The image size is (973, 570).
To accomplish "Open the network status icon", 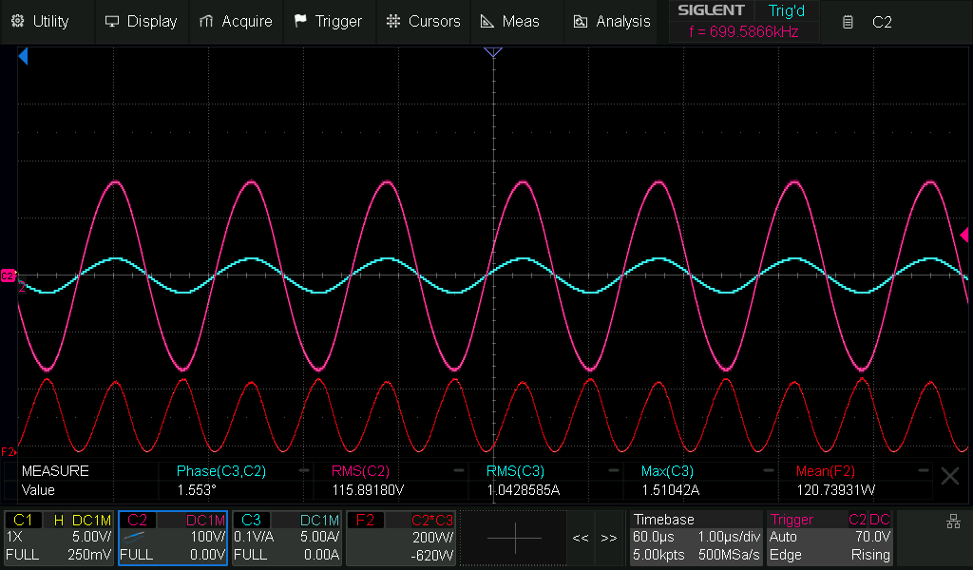I will coord(953,521).
